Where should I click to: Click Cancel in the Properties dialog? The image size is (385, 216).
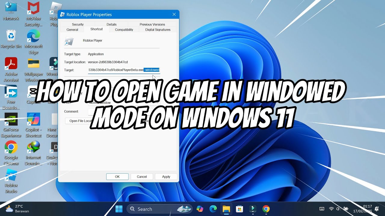(142, 177)
